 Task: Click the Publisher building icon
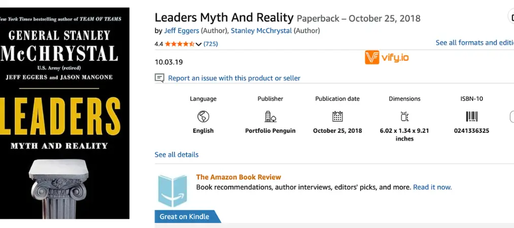tap(270, 117)
